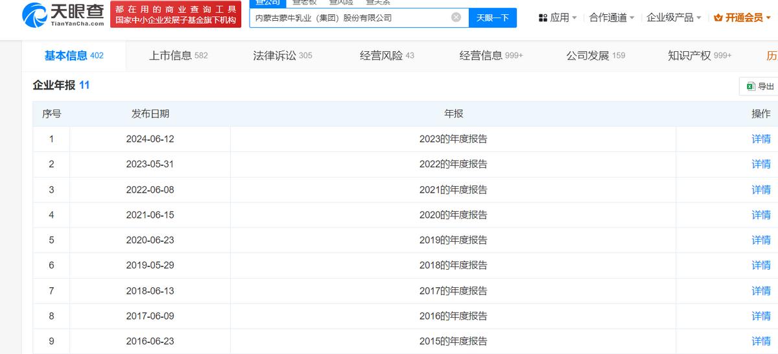The height and width of the screenshot is (354, 778).
Task: Switch to the 法律诉讼 tab
Action: coord(283,56)
